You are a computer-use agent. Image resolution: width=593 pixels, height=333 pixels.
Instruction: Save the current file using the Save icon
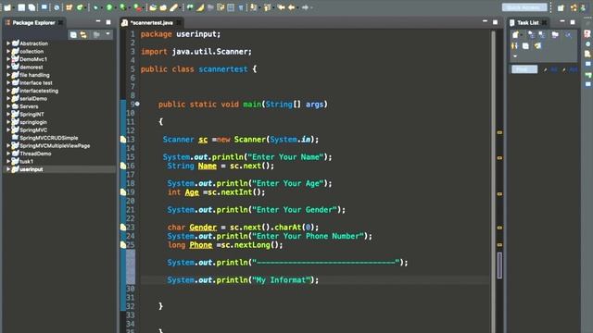coord(21,7)
